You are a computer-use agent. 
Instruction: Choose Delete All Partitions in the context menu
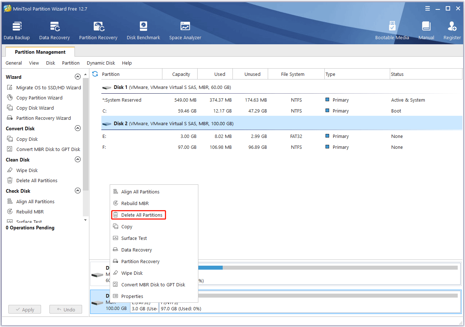click(154, 215)
